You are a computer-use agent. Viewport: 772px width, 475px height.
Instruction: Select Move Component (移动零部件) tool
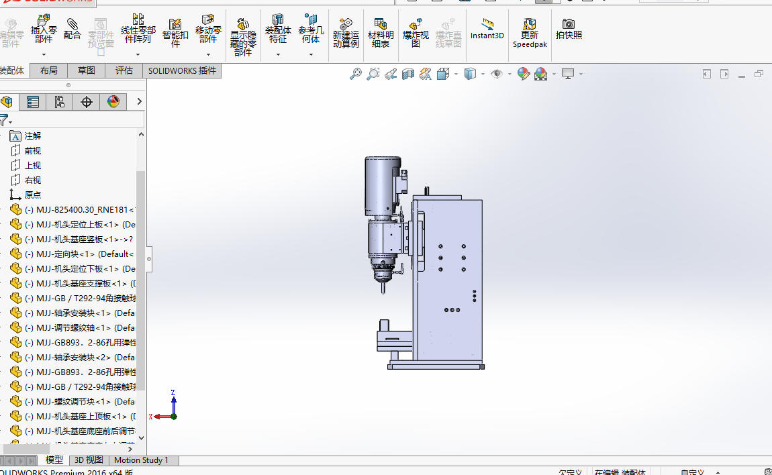[208, 29]
